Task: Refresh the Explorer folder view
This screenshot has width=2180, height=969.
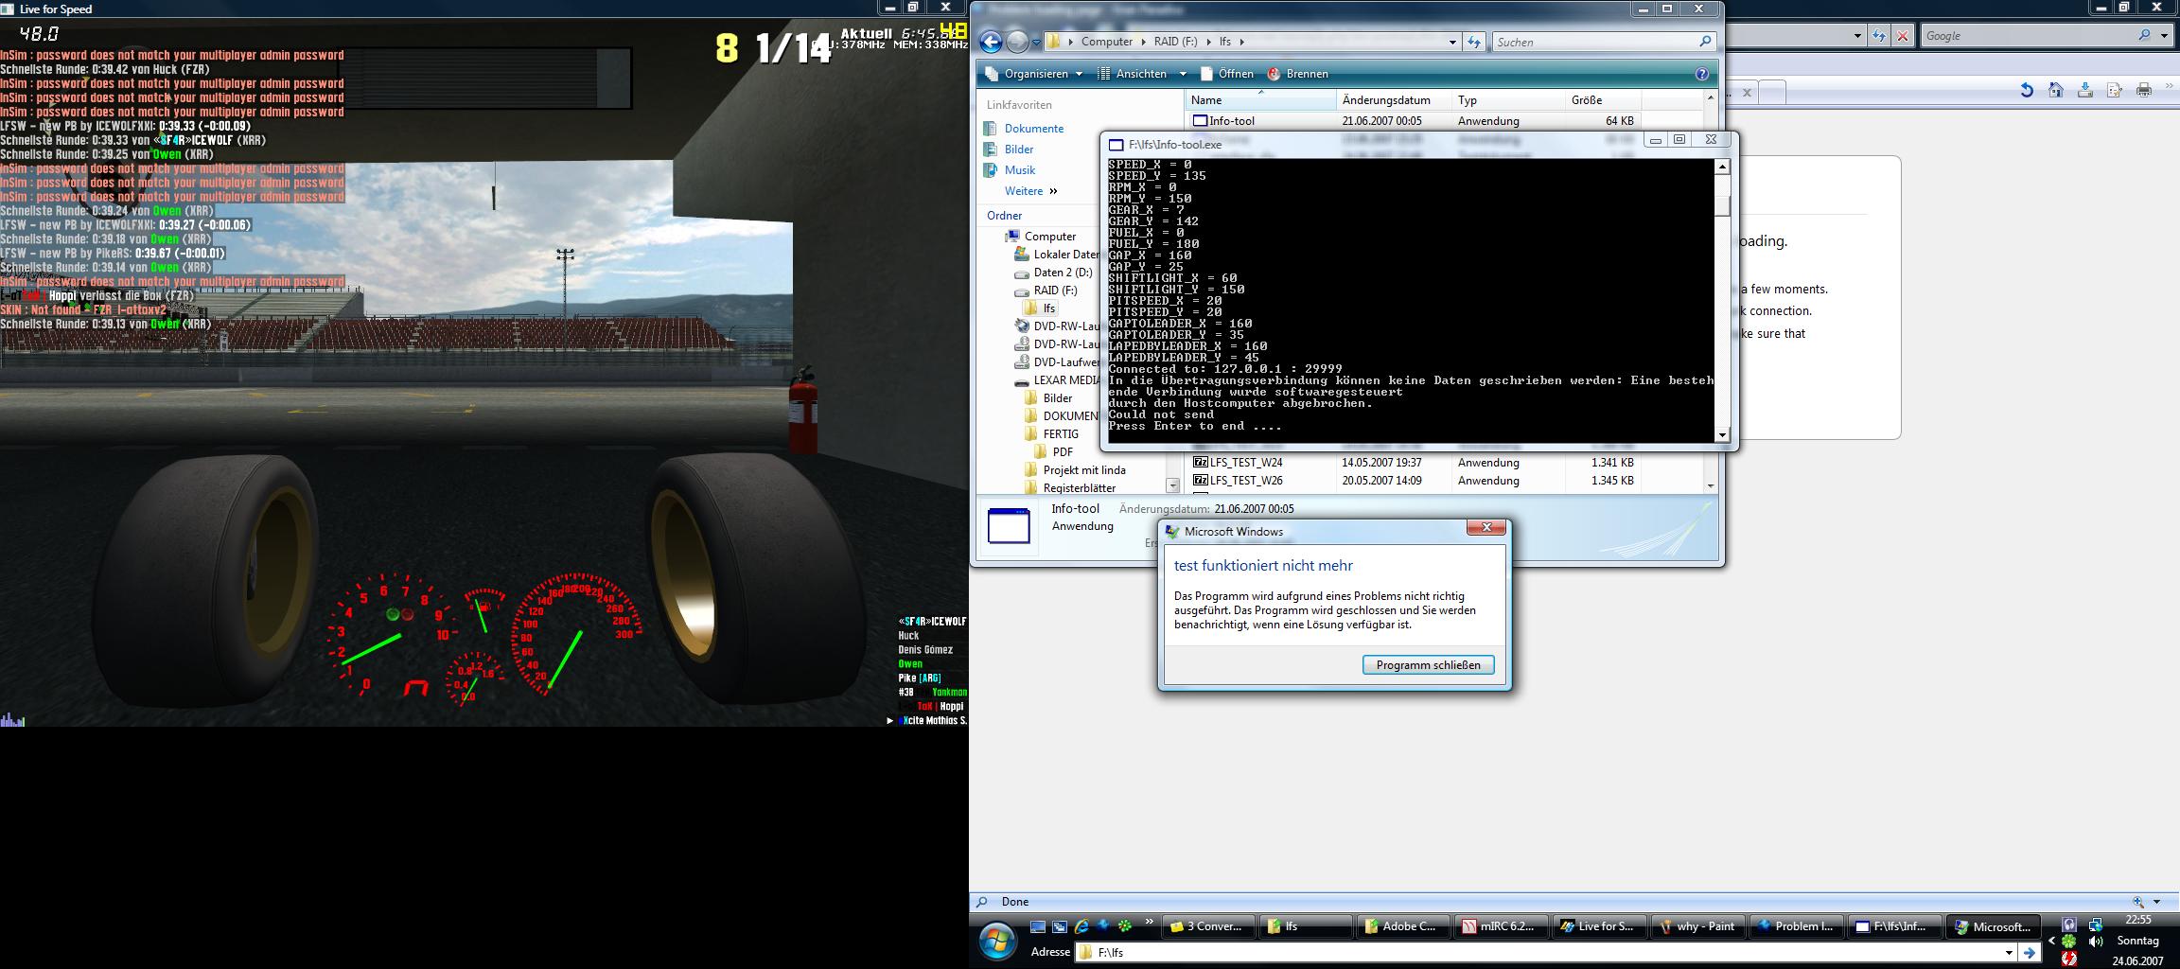Action: (x=1473, y=42)
